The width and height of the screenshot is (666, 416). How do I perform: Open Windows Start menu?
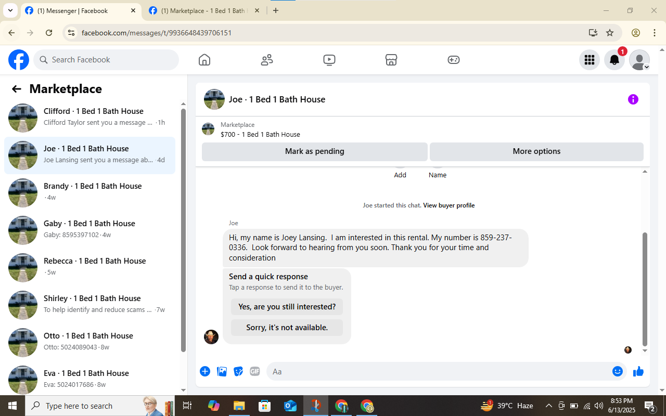coord(12,406)
